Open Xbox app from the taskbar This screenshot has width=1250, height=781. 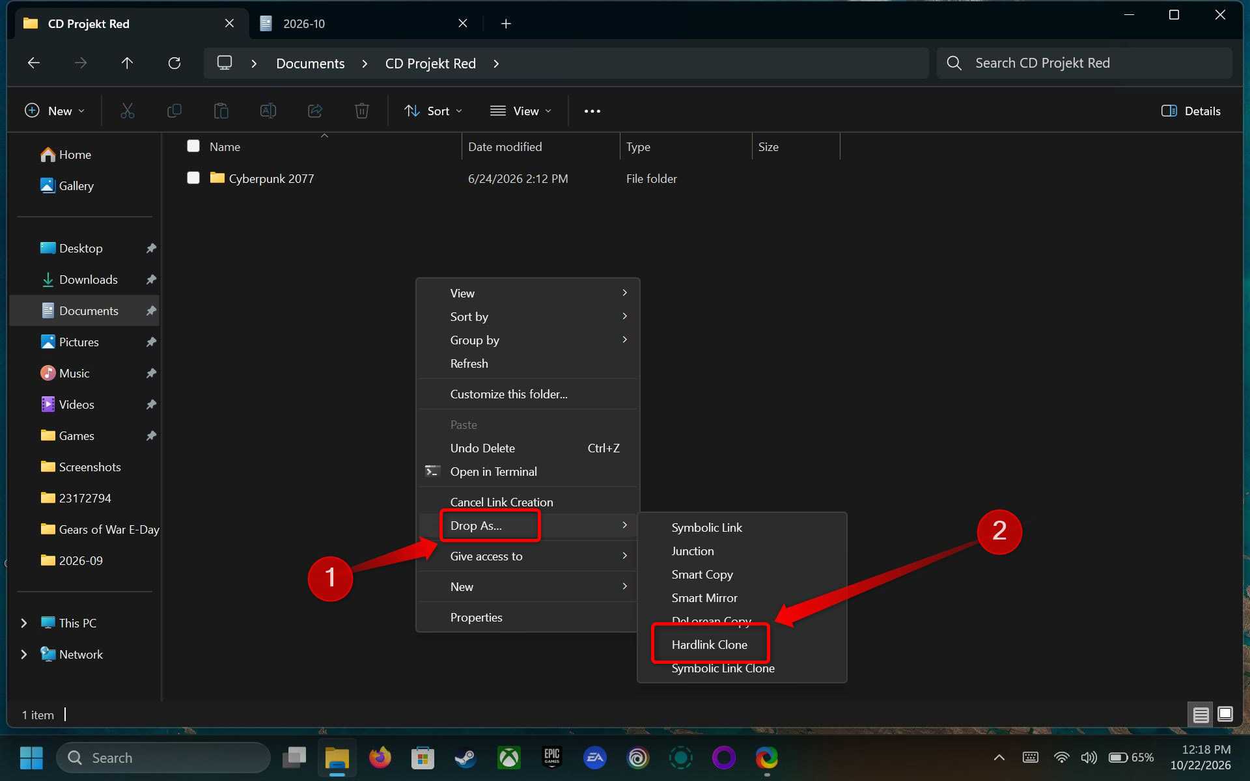[509, 758]
